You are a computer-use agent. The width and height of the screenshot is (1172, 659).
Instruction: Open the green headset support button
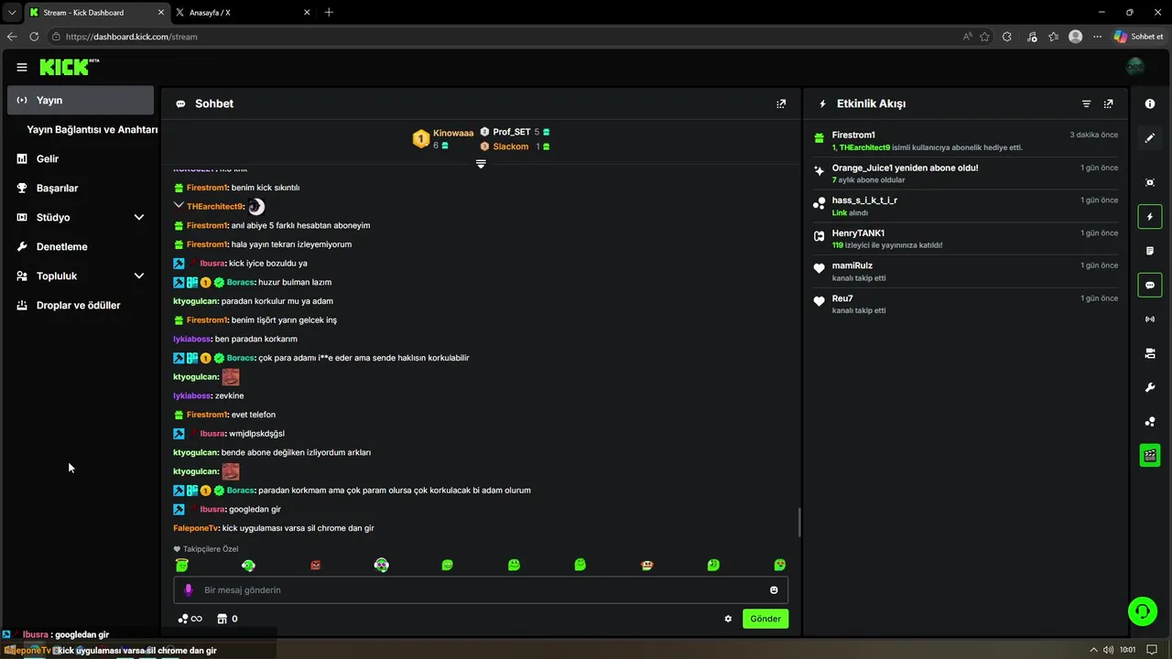point(1142,610)
